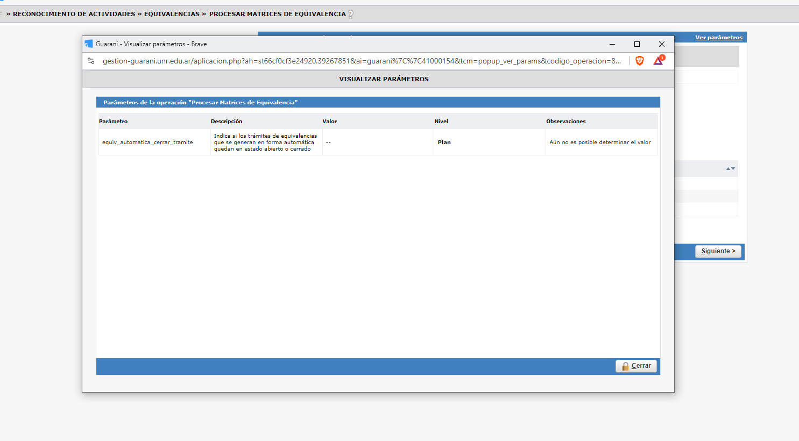Go forward with the Siguiente button
The image size is (799, 441).
coord(718,251)
